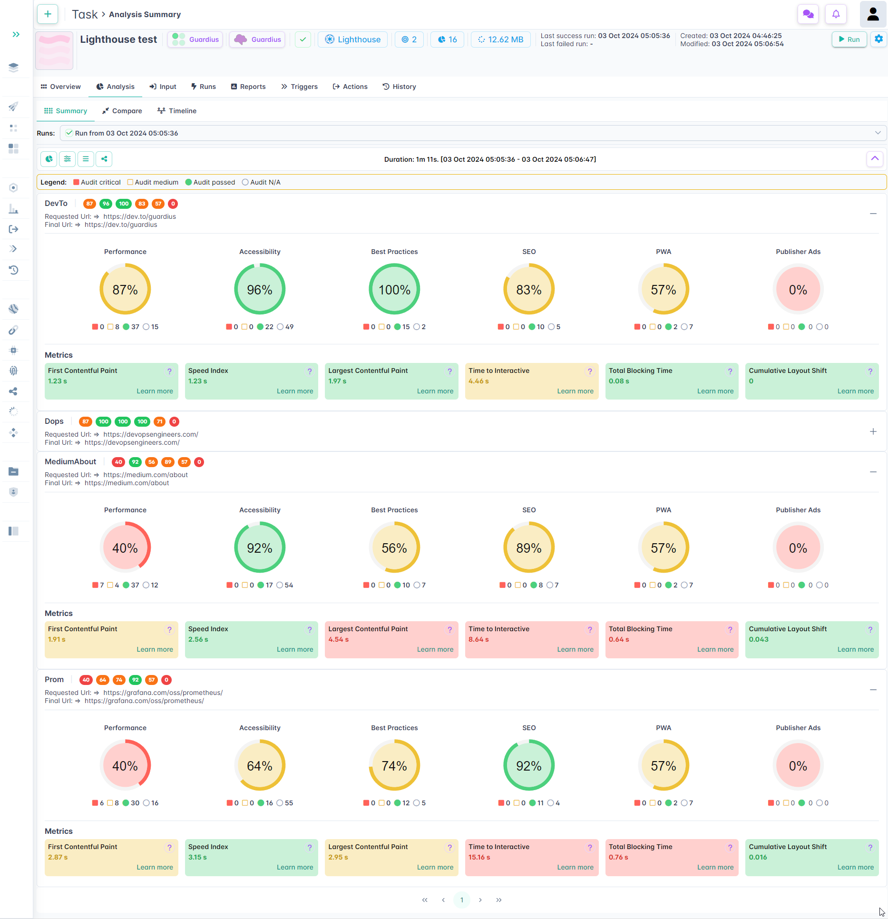Collapse the Prom section

point(873,690)
